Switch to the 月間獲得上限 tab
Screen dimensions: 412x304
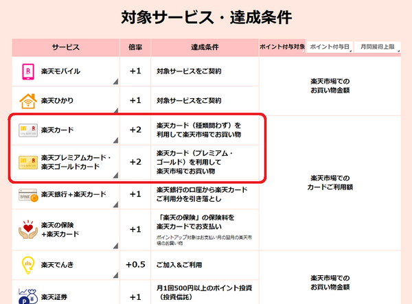(377, 47)
